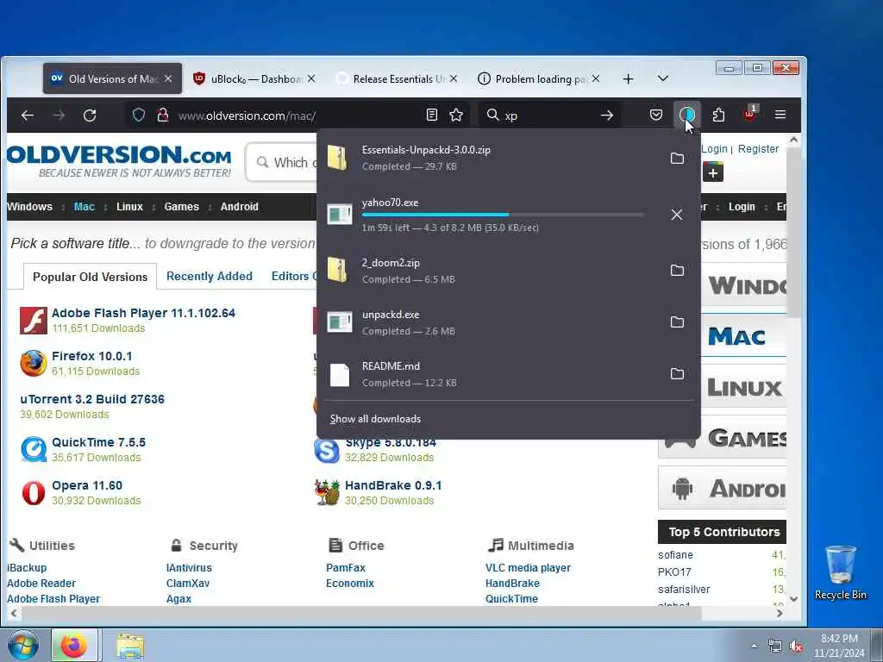This screenshot has width=883, height=662.
Task: Close the Problem loading page tab
Action: 596,78
